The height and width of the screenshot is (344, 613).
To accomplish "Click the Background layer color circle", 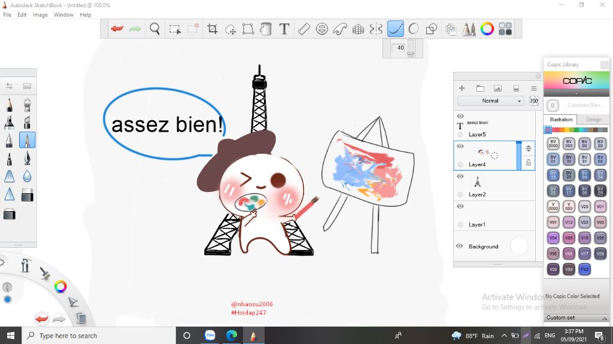I will tap(518, 246).
